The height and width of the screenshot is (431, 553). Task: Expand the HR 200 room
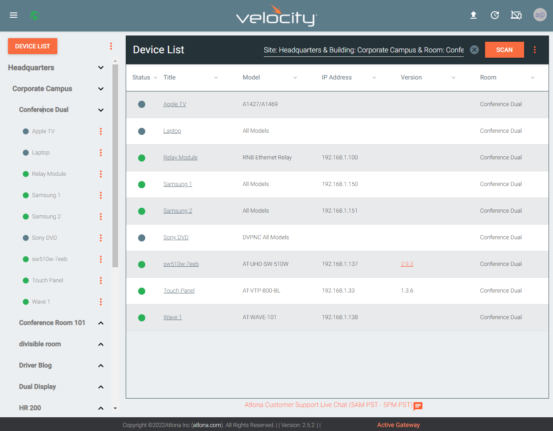(x=101, y=408)
